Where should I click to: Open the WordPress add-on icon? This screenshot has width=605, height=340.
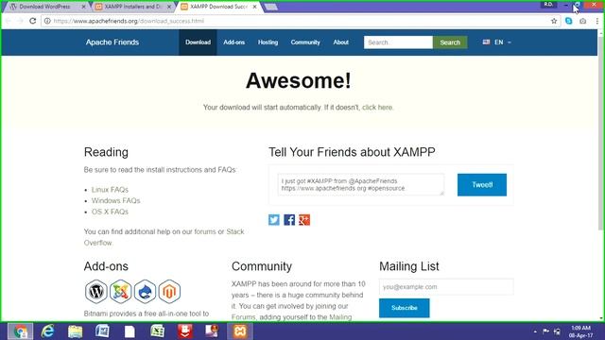click(x=96, y=292)
